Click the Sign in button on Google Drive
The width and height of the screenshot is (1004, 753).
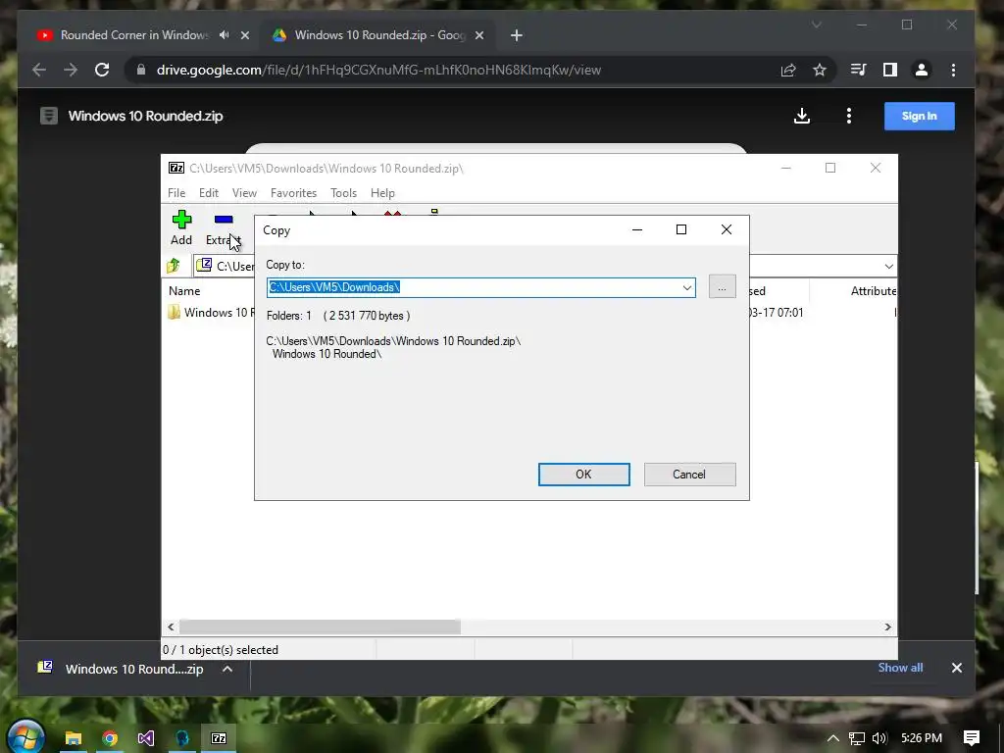pos(920,116)
